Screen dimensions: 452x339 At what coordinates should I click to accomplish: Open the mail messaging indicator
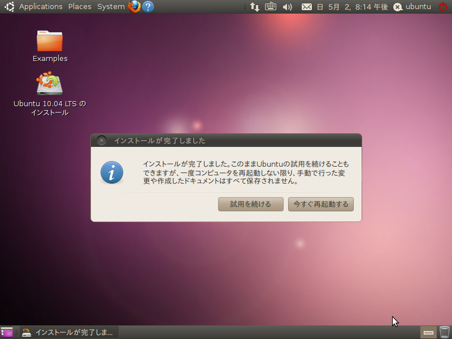pos(306,7)
